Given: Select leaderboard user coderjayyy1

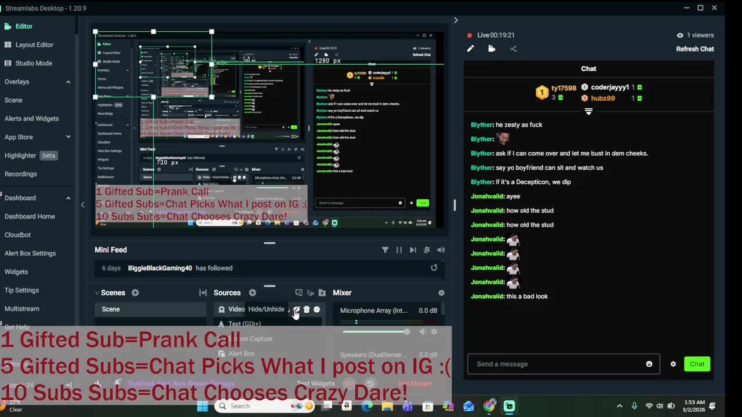Looking at the screenshot, I should [x=610, y=87].
